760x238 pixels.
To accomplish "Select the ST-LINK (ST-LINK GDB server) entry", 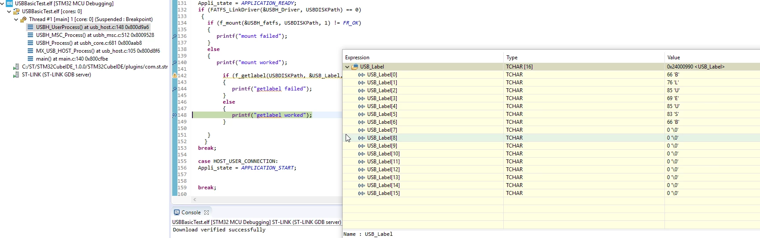I will 56,75.
